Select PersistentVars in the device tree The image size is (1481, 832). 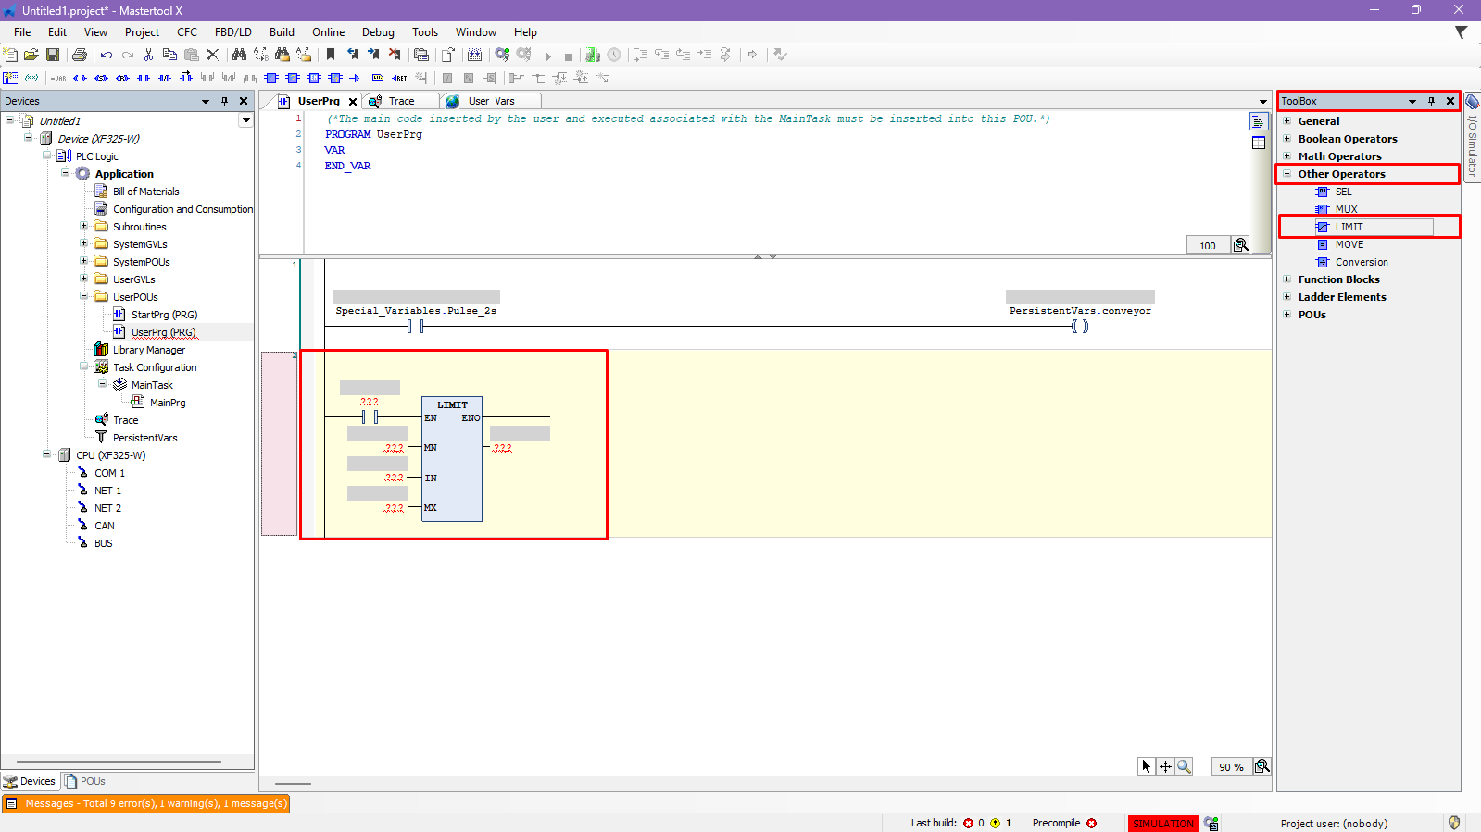[144, 438]
